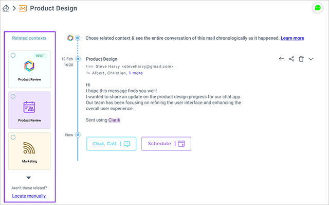Click the Product Design breadcrumb title
This screenshot has height=205, width=329.
click(53, 8)
